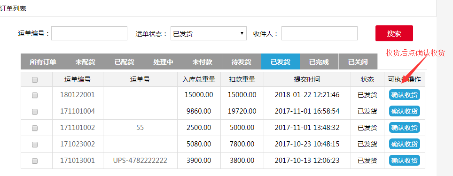The width and height of the screenshot is (453, 176).
Task: Toggle the select-all checkbox in table header
Action: click(35, 80)
